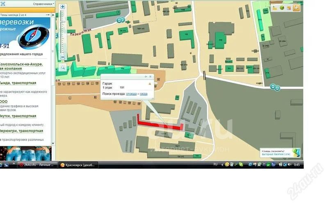This screenshot has width=328, height=205.
Task: Click the green globe icon in map toolbar
Action: pyautogui.click(x=282, y=8)
